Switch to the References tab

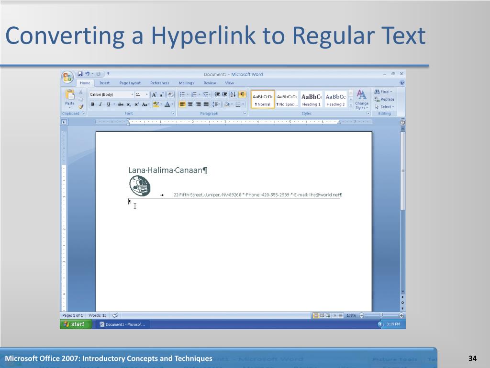(160, 83)
